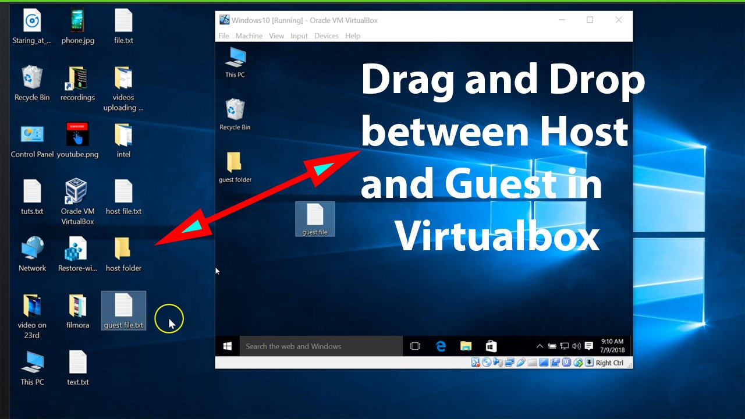
Task: Click the display indicator icon in VirtualBox status bar
Action: [x=544, y=363]
